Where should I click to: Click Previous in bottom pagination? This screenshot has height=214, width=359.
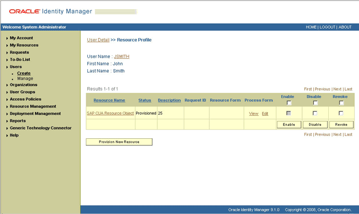pyautogui.click(x=323, y=135)
